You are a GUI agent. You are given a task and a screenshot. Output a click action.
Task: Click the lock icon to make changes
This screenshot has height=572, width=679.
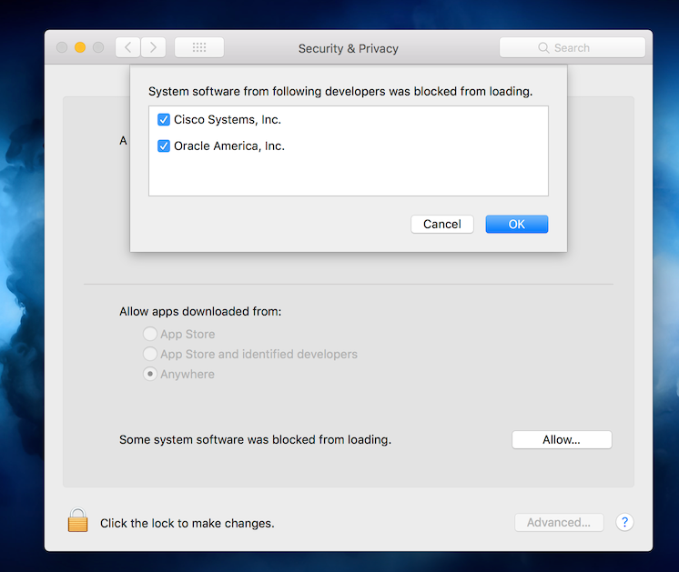pyautogui.click(x=77, y=519)
